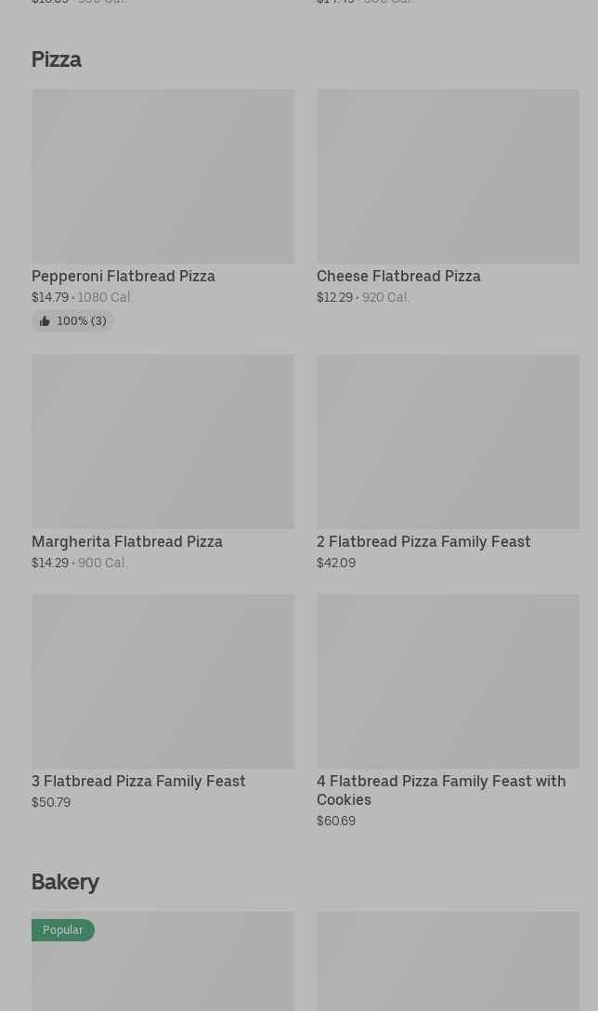598x1011 pixels.
Task: Click the thumbs-up icon under Pepperoni Flatbread Pizza
Action: click(x=45, y=321)
